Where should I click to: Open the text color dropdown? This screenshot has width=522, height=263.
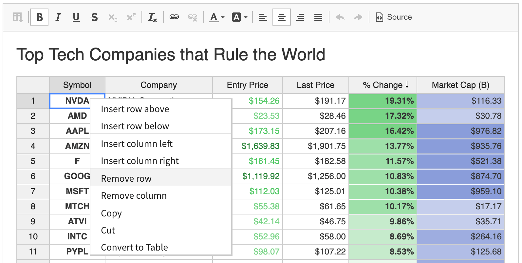tap(217, 17)
